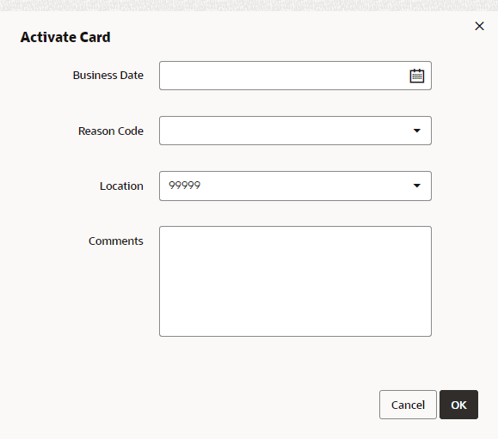Click the Location label

[121, 186]
